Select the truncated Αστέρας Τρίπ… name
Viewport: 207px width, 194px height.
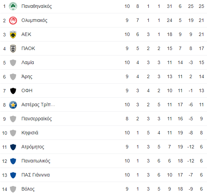[x=38, y=105]
